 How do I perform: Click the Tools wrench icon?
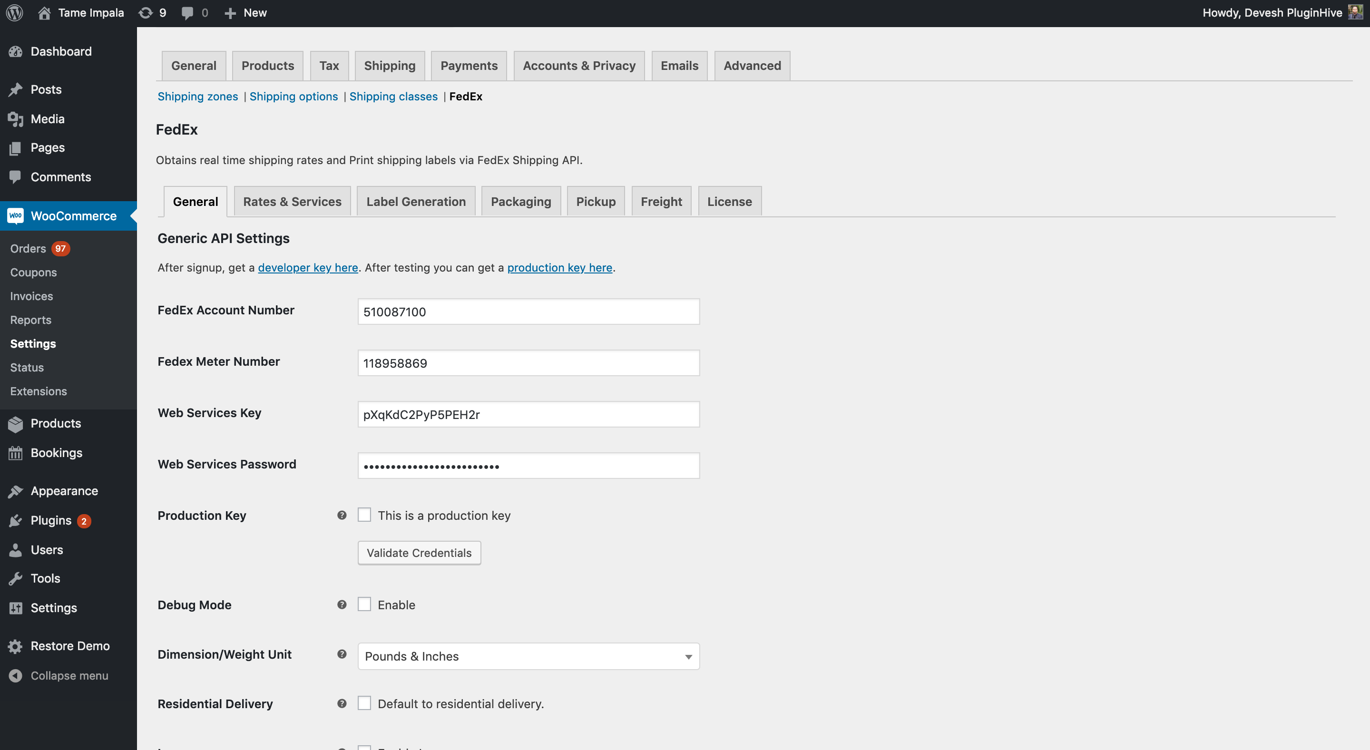[15, 578]
